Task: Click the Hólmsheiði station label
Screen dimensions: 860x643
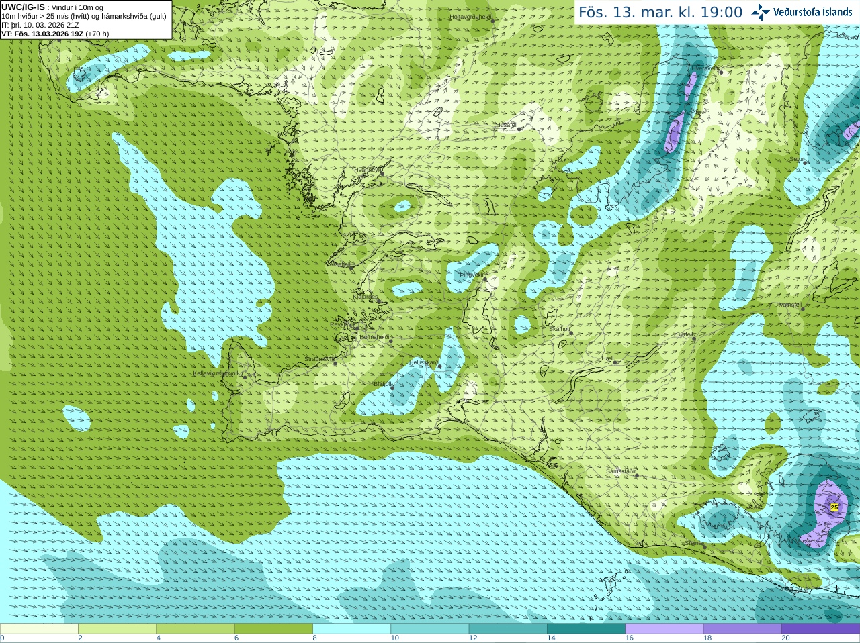Action: pyautogui.click(x=375, y=337)
